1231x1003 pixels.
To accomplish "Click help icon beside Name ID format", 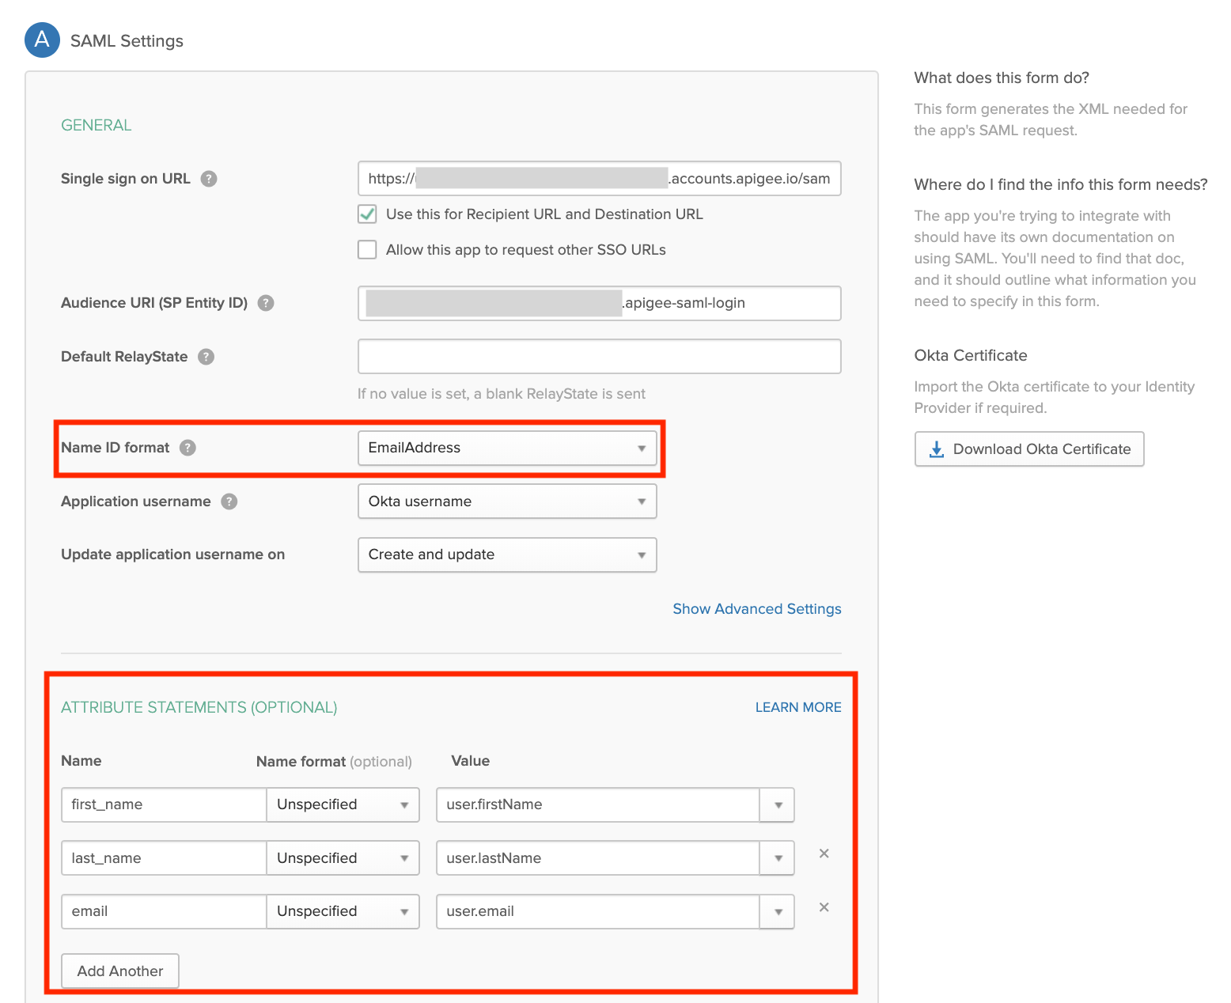I will [187, 448].
